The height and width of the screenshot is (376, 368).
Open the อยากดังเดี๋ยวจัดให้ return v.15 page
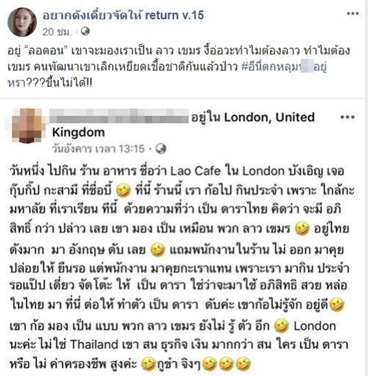(x=123, y=15)
